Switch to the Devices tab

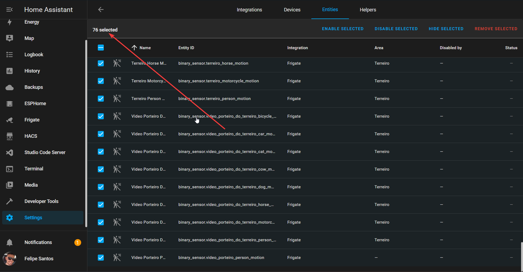pyautogui.click(x=292, y=10)
